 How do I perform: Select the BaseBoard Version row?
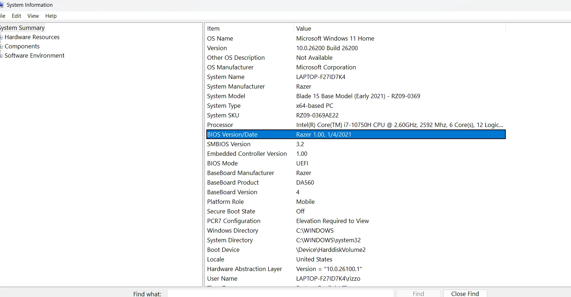click(356, 192)
